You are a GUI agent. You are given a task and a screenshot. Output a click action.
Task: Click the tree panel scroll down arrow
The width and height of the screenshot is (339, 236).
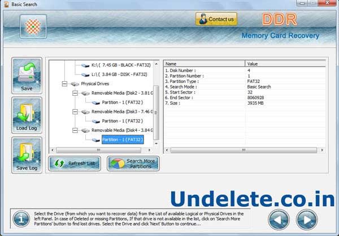tap(156, 143)
